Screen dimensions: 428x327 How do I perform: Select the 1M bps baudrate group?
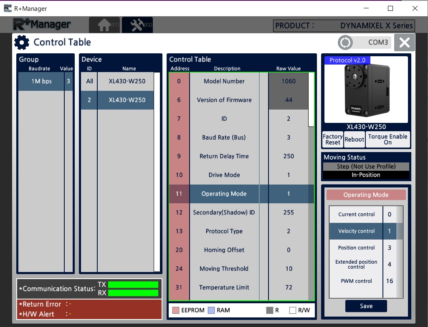[x=46, y=81]
